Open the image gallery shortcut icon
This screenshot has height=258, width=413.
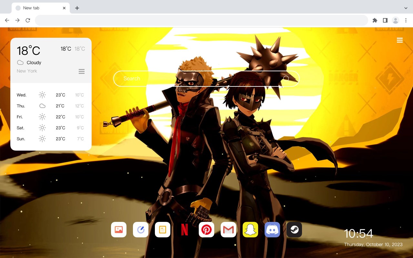pyautogui.click(x=119, y=230)
